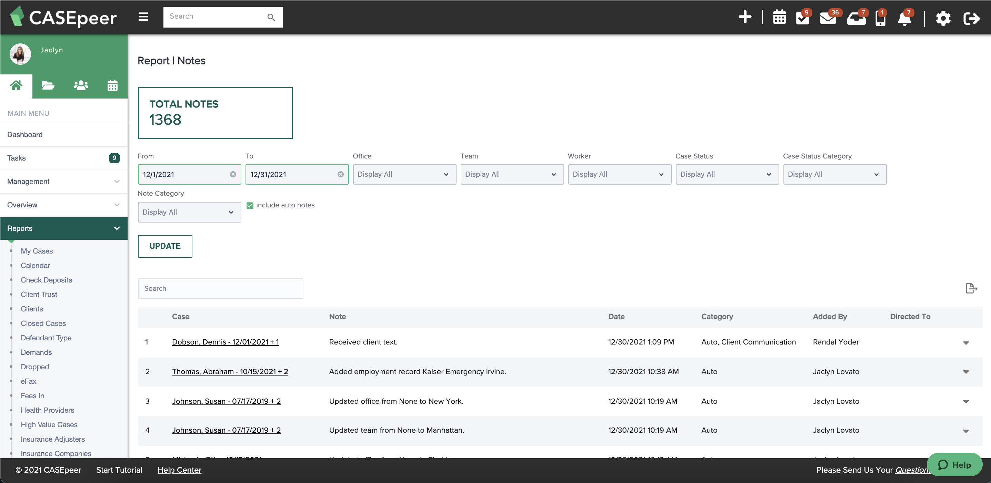Open the calendar icon in the top bar

click(x=779, y=17)
